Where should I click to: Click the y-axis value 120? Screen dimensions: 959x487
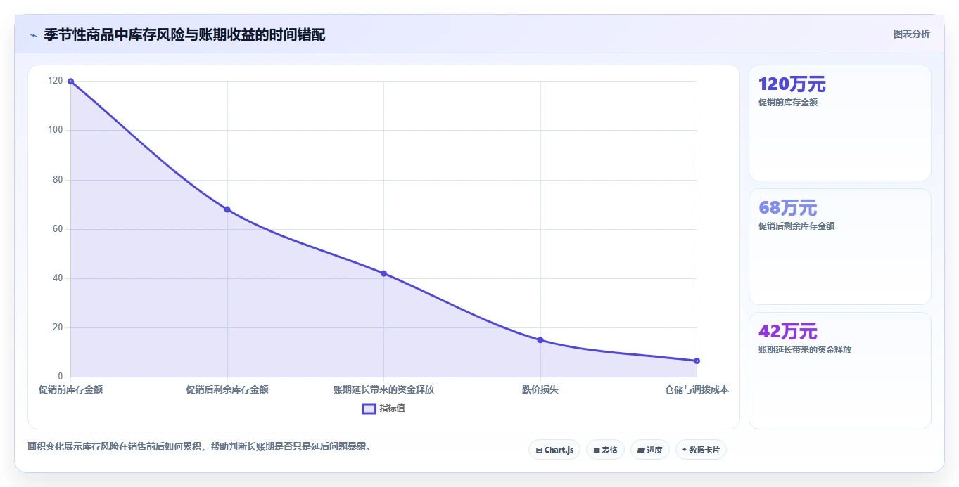[x=56, y=81]
